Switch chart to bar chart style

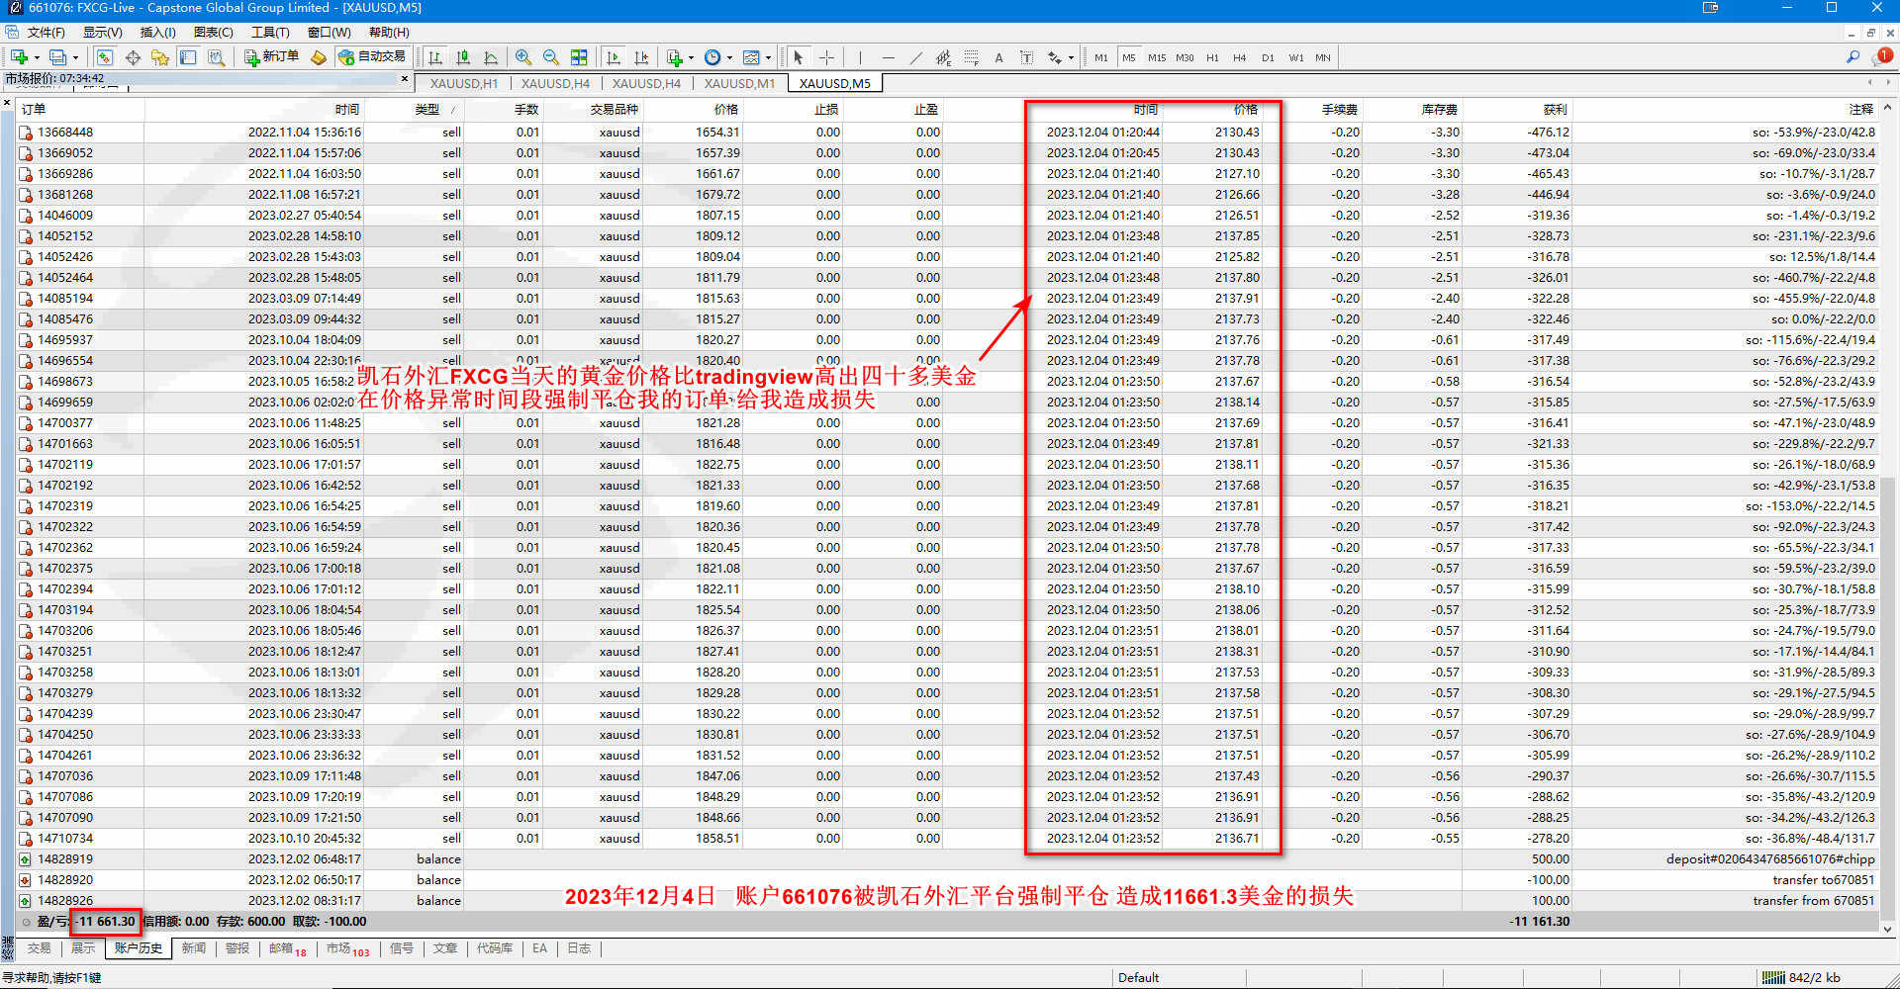click(435, 57)
